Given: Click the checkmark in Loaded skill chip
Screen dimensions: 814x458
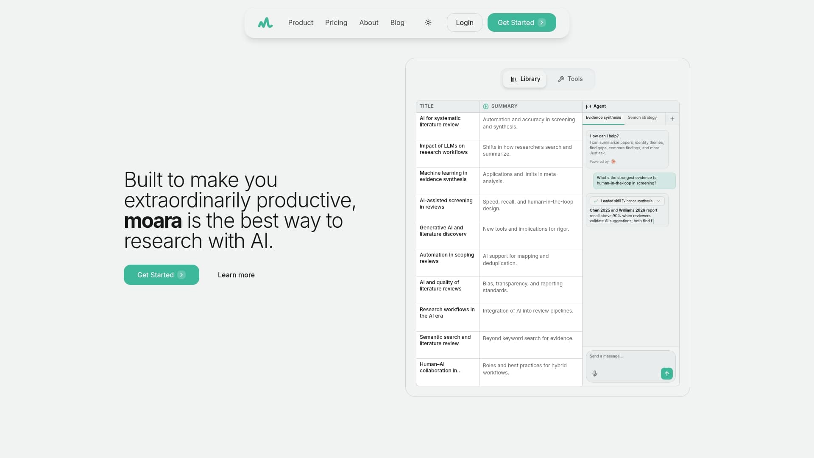Looking at the screenshot, I should click(x=596, y=201).
